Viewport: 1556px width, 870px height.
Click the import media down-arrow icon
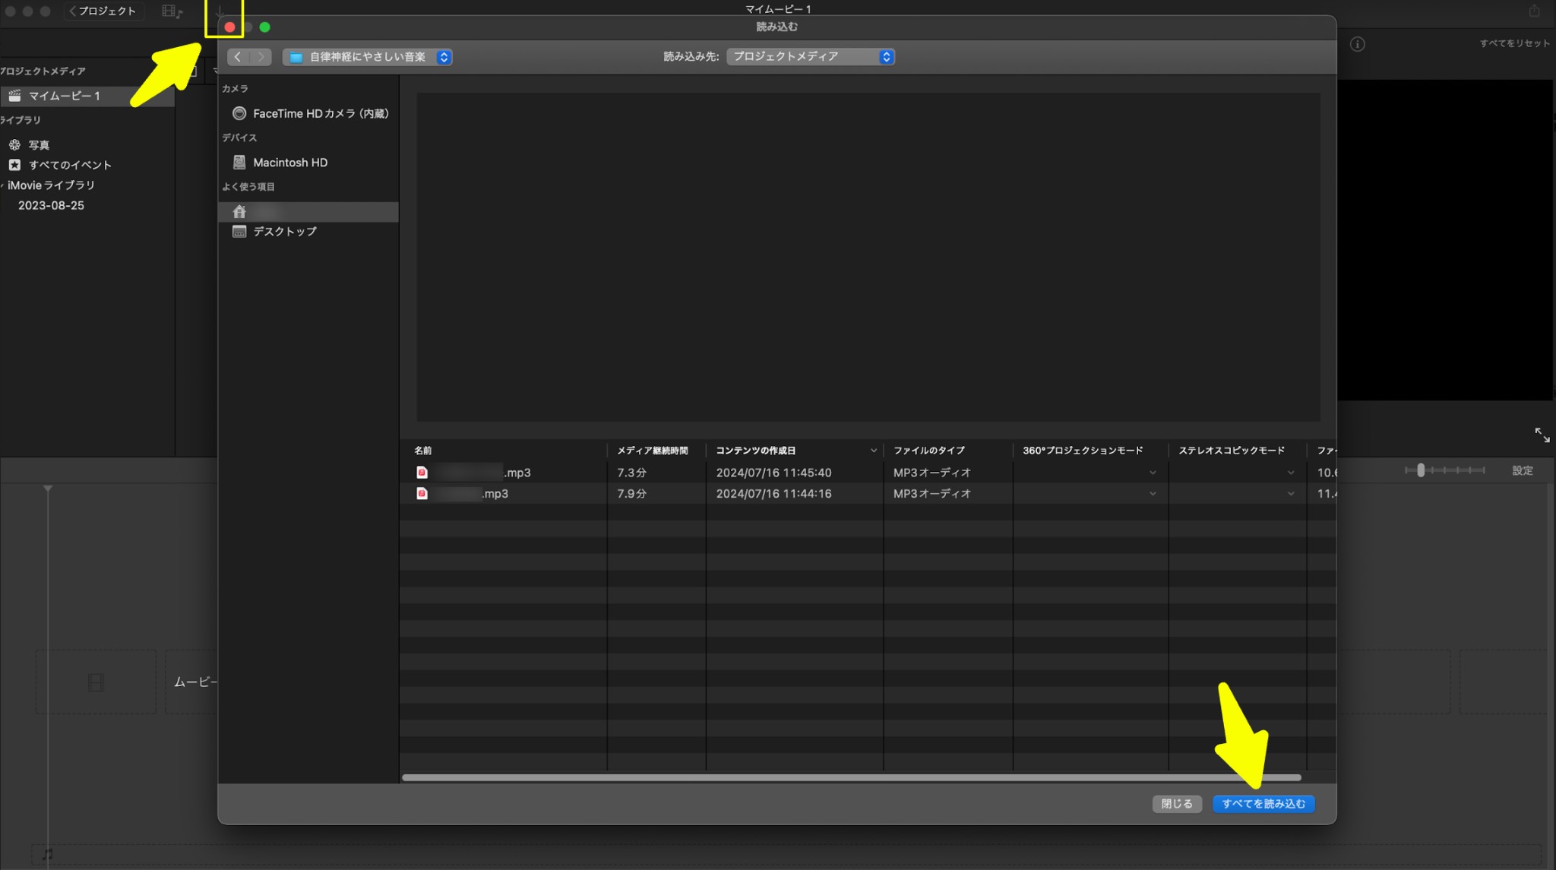click(x=220, y=11)
